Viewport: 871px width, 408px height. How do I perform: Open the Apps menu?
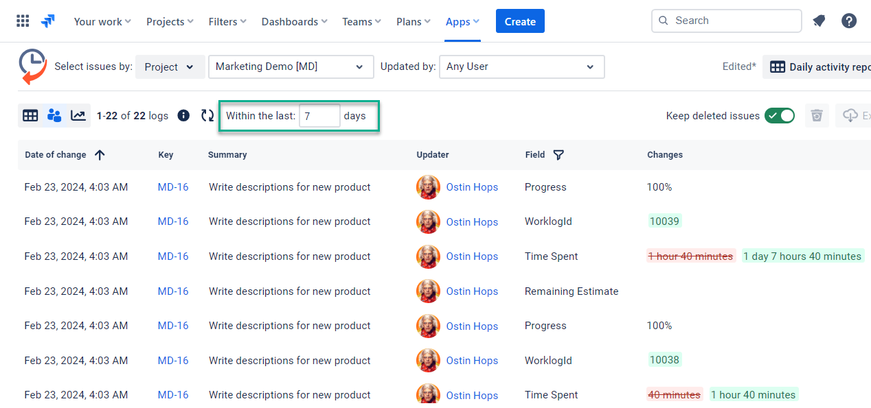click(462, 22)
